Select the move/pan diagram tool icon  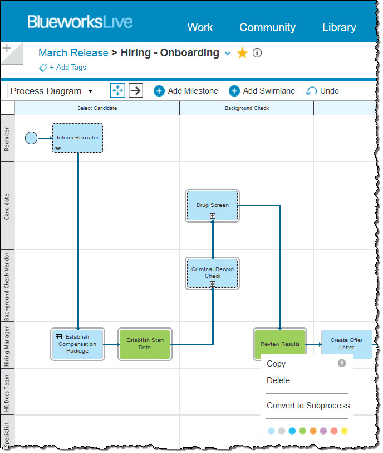(x=117, y=91)
